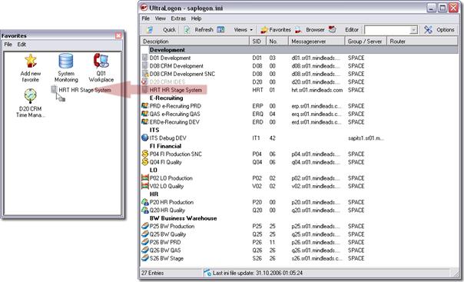The height and width of the screenshot is (282, 464).
Task: Click the Add new favorite star icon
Action: (31, 61)
